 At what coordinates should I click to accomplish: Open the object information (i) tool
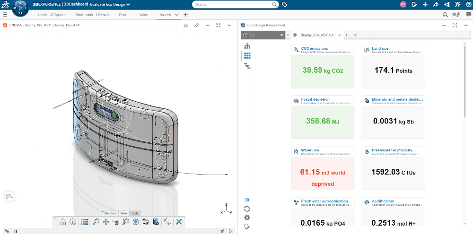pyautogui.click(x=73, y=222)
